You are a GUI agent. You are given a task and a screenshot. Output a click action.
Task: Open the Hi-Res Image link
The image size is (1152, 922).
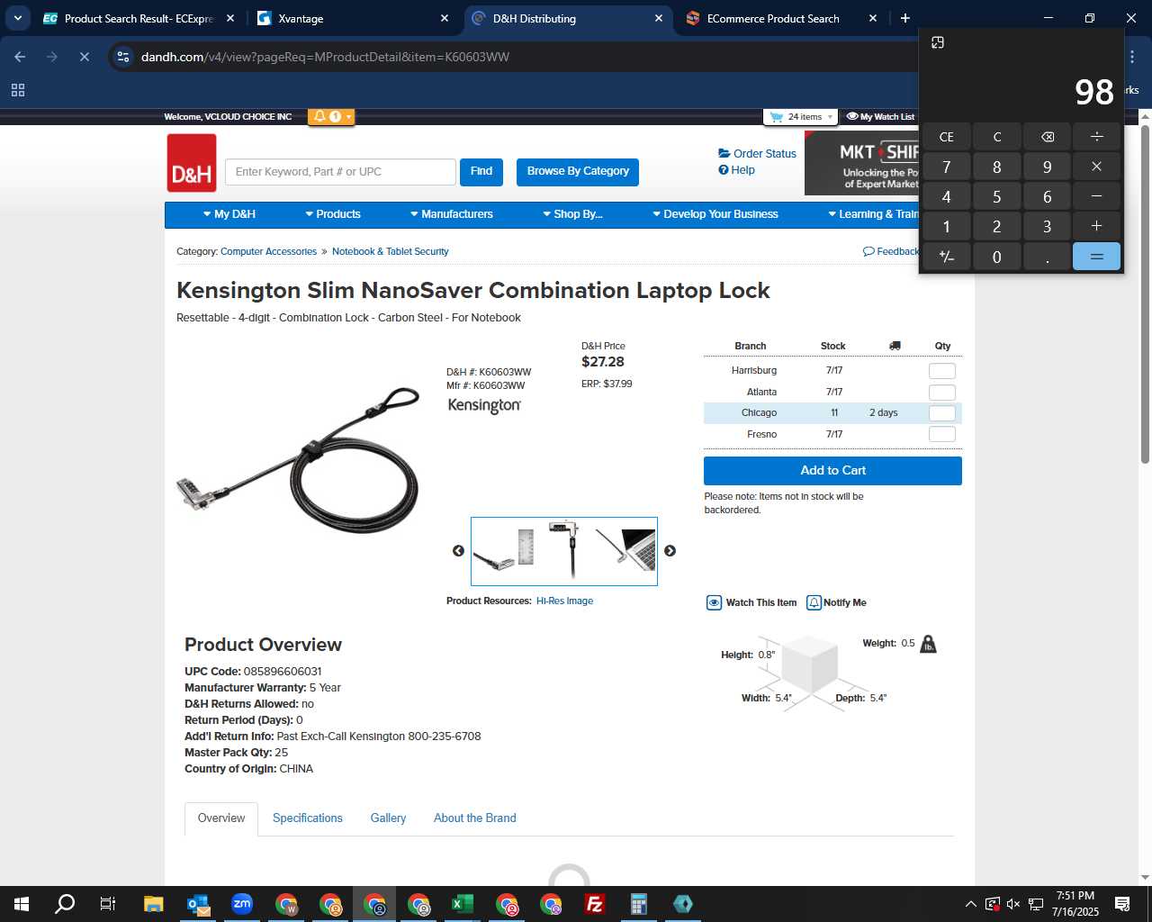coord(564,601)
